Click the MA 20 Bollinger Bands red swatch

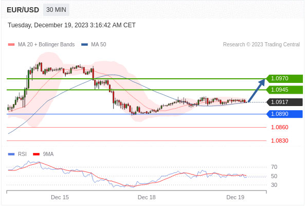point(11,44)
